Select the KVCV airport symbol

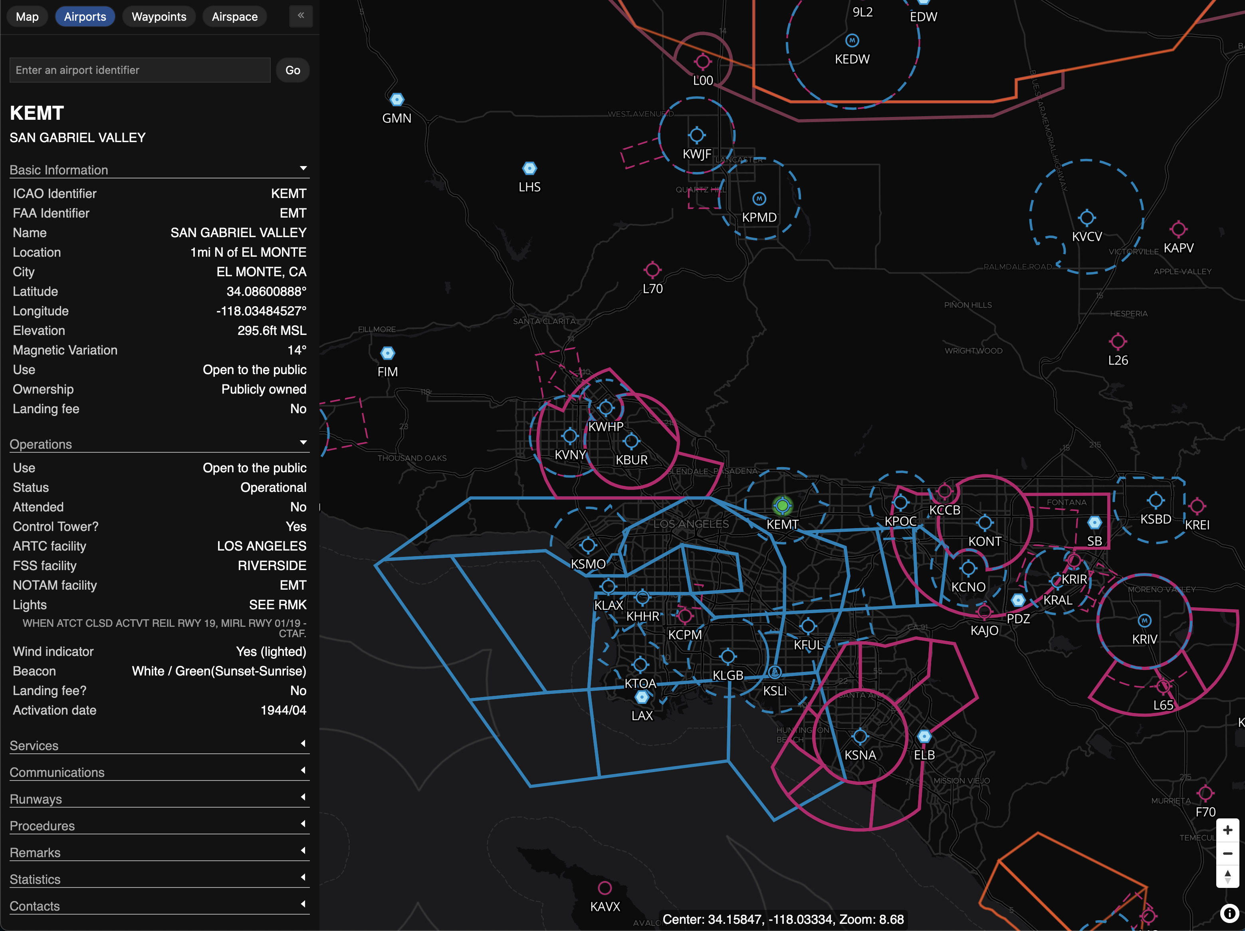[x=1087, y=218]
